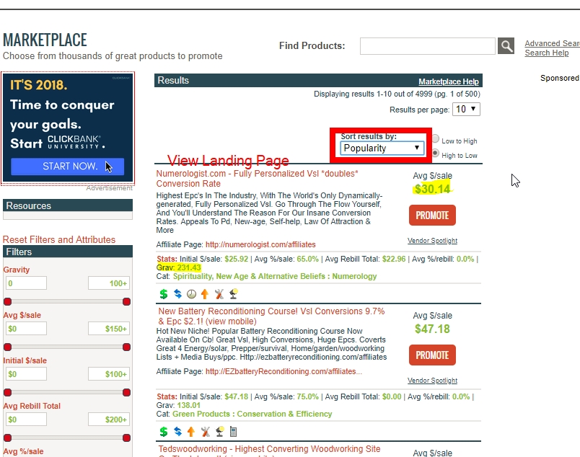The width and height of the screenshot is (580, 457).
Task: Select the High to Low sort order
Action: pos(435,154)
